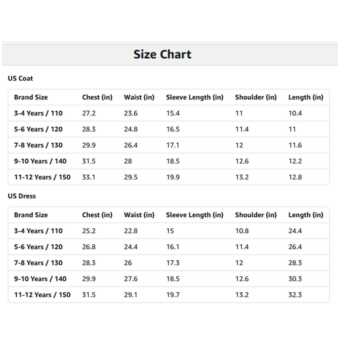Viewport: 338px width, 338px height.
Task: Click Shoulder (in) header in dress table
Action: point(256,215)
